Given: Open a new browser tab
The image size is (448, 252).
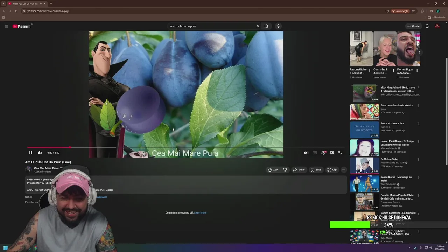Looking at the screenshot, I should point(51,3).
